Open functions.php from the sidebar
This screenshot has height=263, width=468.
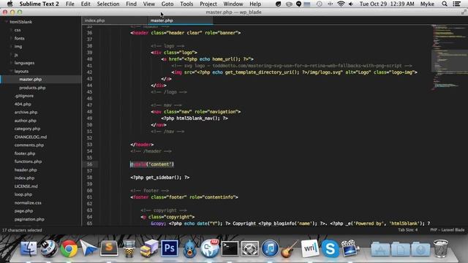pos(28,161)
